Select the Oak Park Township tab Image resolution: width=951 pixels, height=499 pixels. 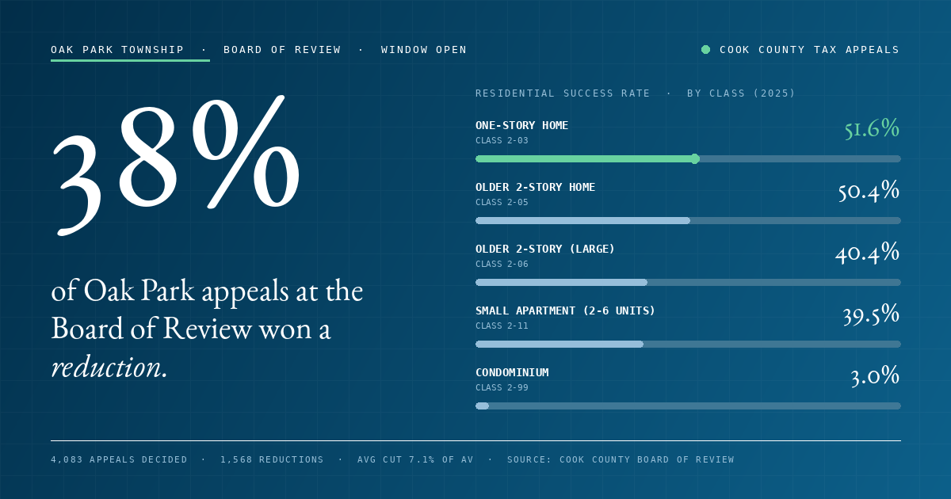(117, 50)
